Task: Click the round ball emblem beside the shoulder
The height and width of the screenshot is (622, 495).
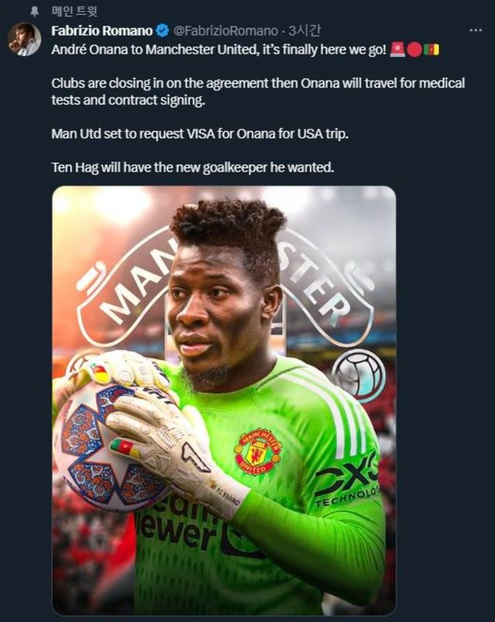Action: pos(359,375)
